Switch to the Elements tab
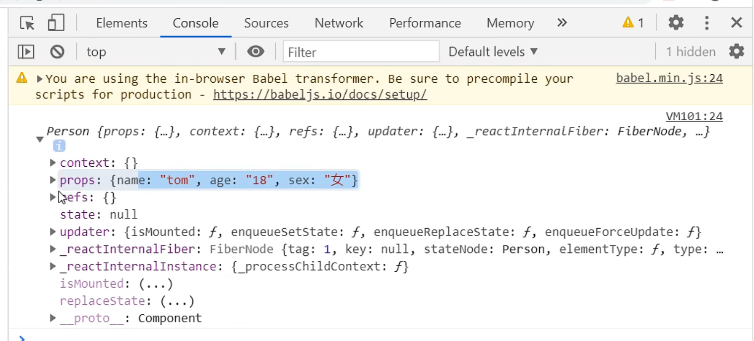The image size is (754, 341). (x=122, y=23)
